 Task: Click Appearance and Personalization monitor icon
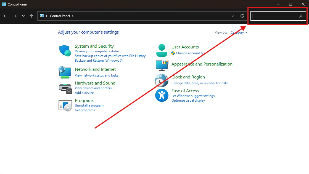click(x=162, y=66)
